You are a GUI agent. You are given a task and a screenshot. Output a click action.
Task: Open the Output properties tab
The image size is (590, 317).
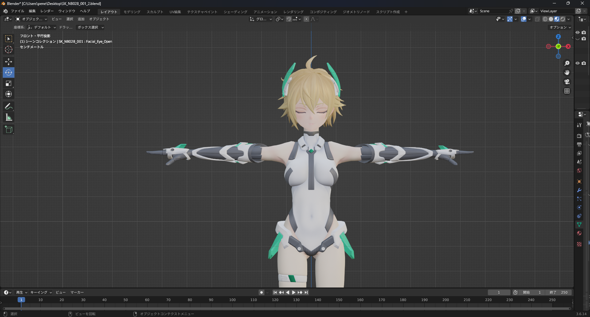coord(579,144)
